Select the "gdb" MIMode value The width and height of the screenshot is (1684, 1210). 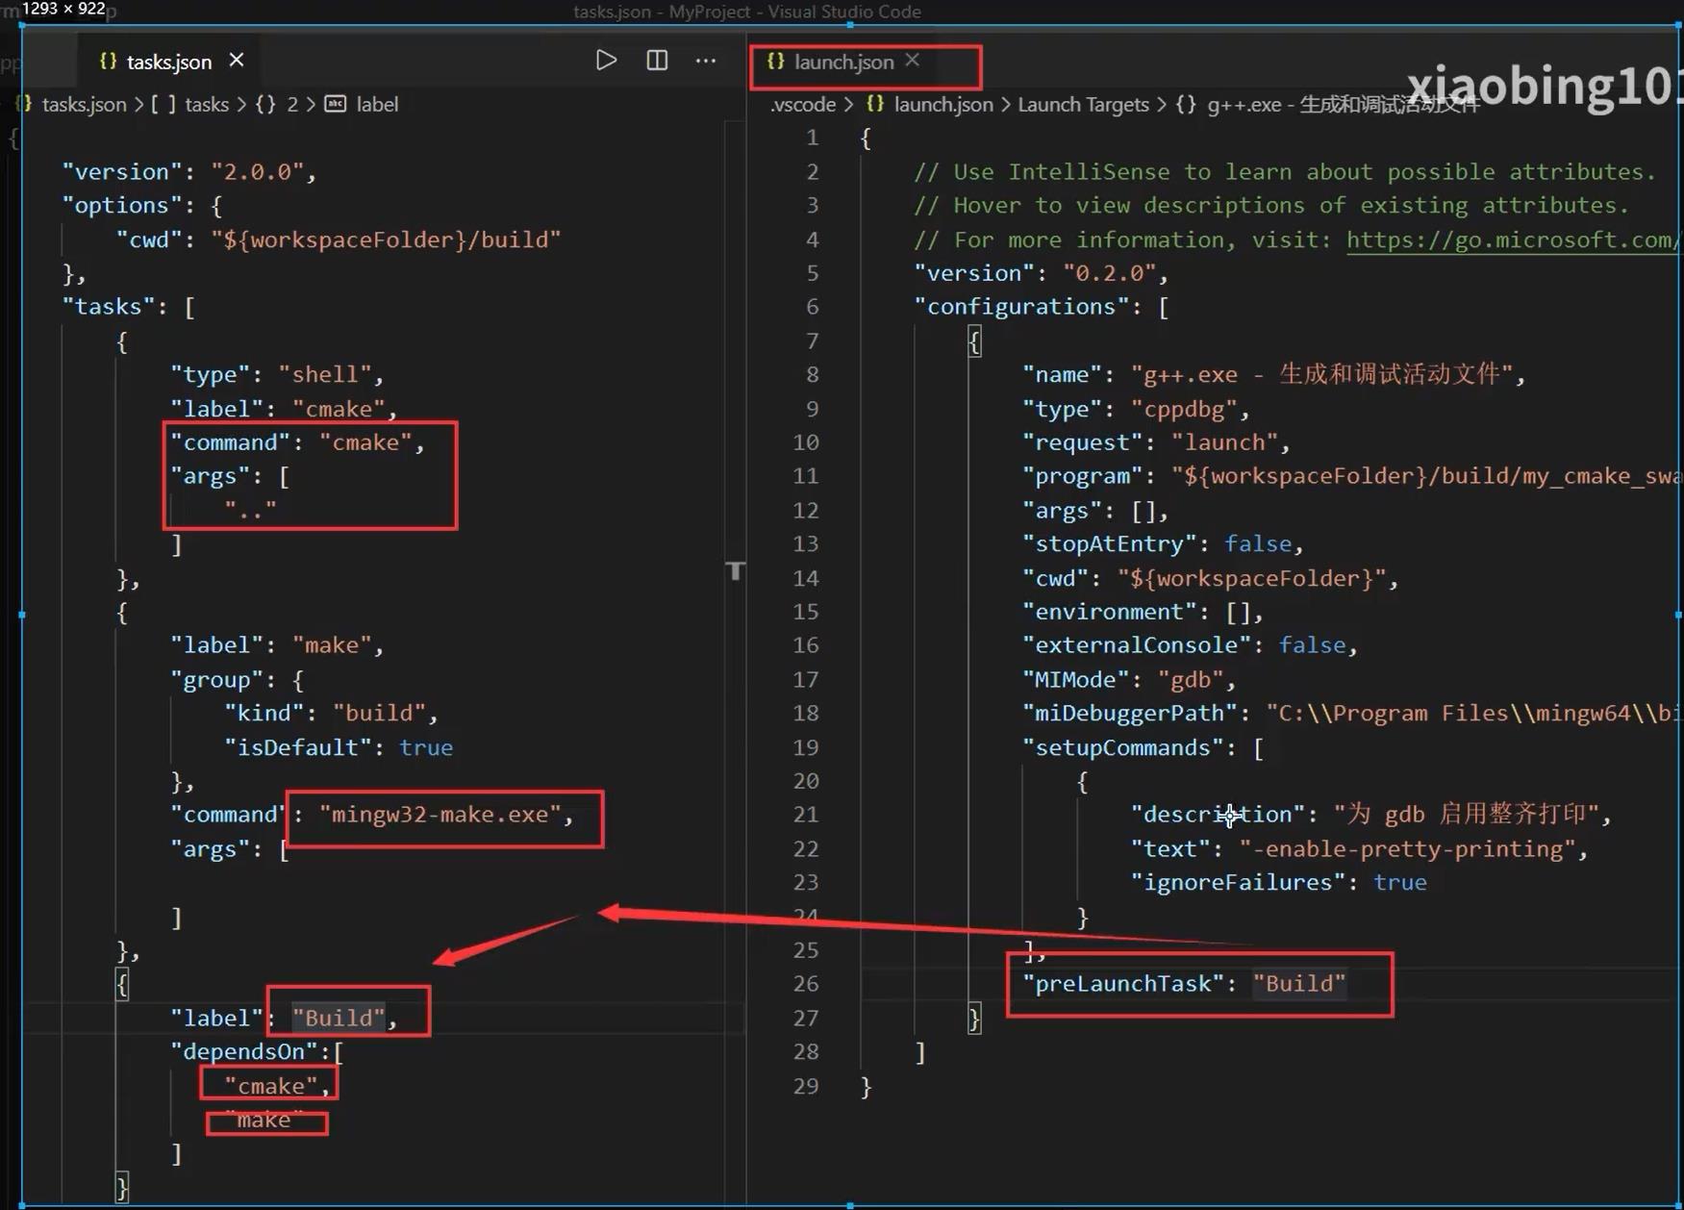1190,679
